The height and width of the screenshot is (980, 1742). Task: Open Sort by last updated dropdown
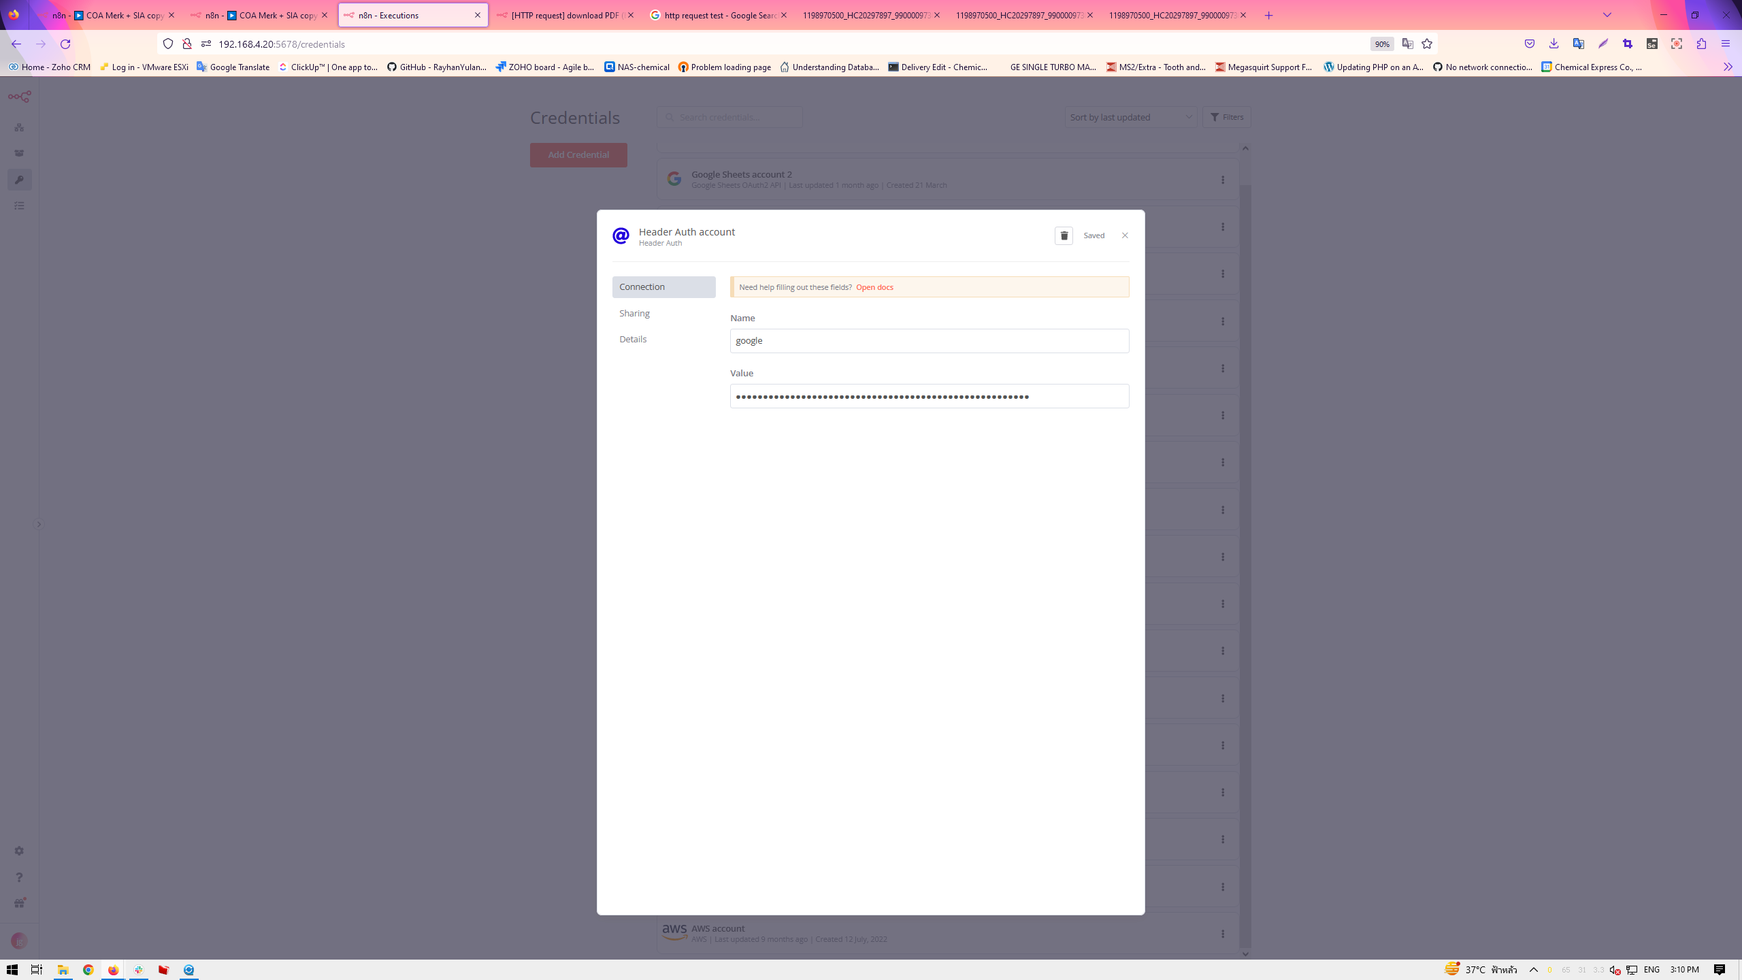pyautogui.click(x=1130, y=117)
